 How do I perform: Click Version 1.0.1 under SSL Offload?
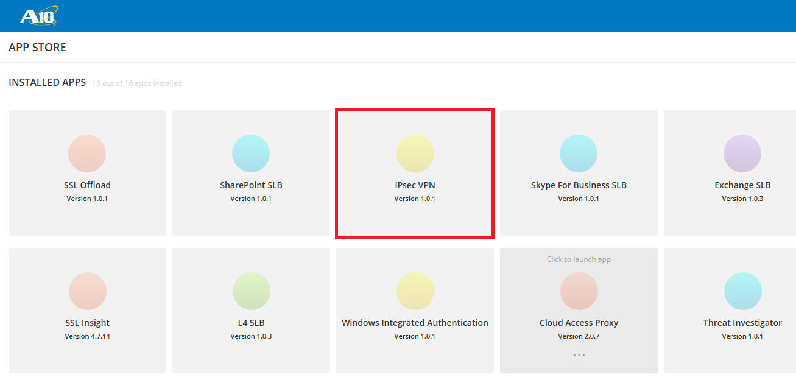(87, 199)
